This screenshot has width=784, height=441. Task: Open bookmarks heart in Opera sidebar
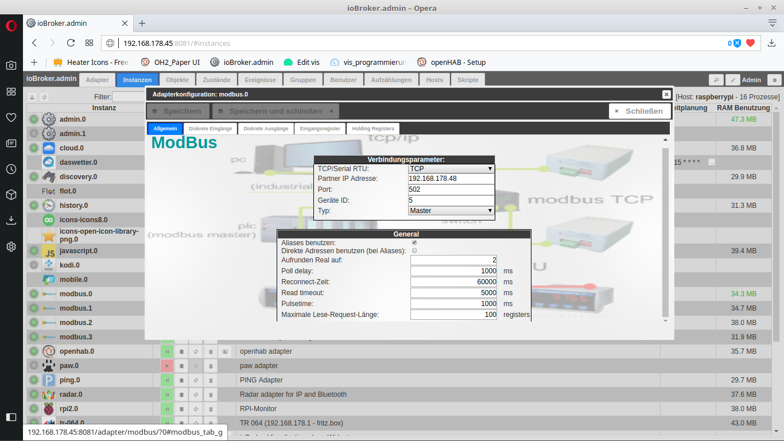click(x=11, y=117)
